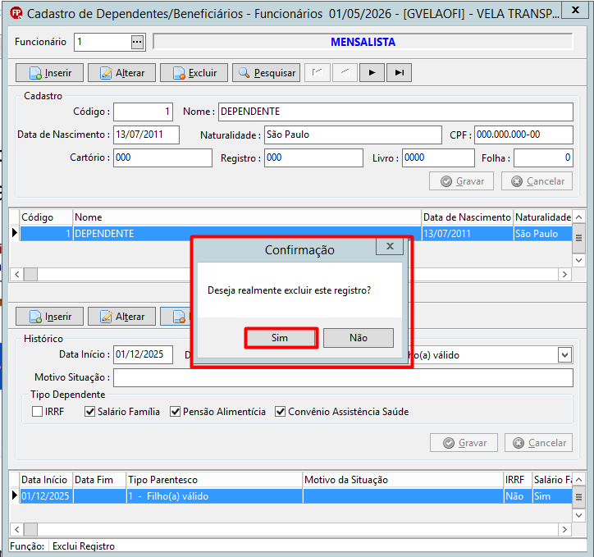Click the upper Alterar button
Screen dimensions: 594x557
(121, 73)
